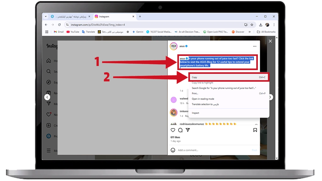This screenshot has height=181, width=322.
Task: Open post options three-dot menu
Action: tap(255, 47)
